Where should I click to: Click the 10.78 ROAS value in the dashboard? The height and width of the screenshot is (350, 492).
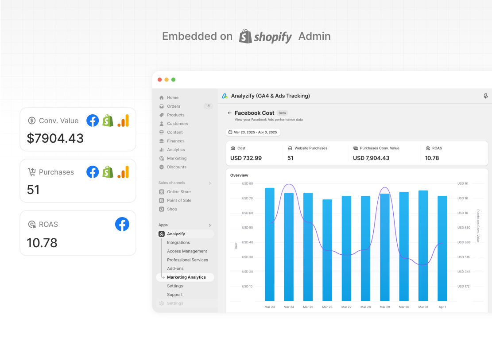432,158
